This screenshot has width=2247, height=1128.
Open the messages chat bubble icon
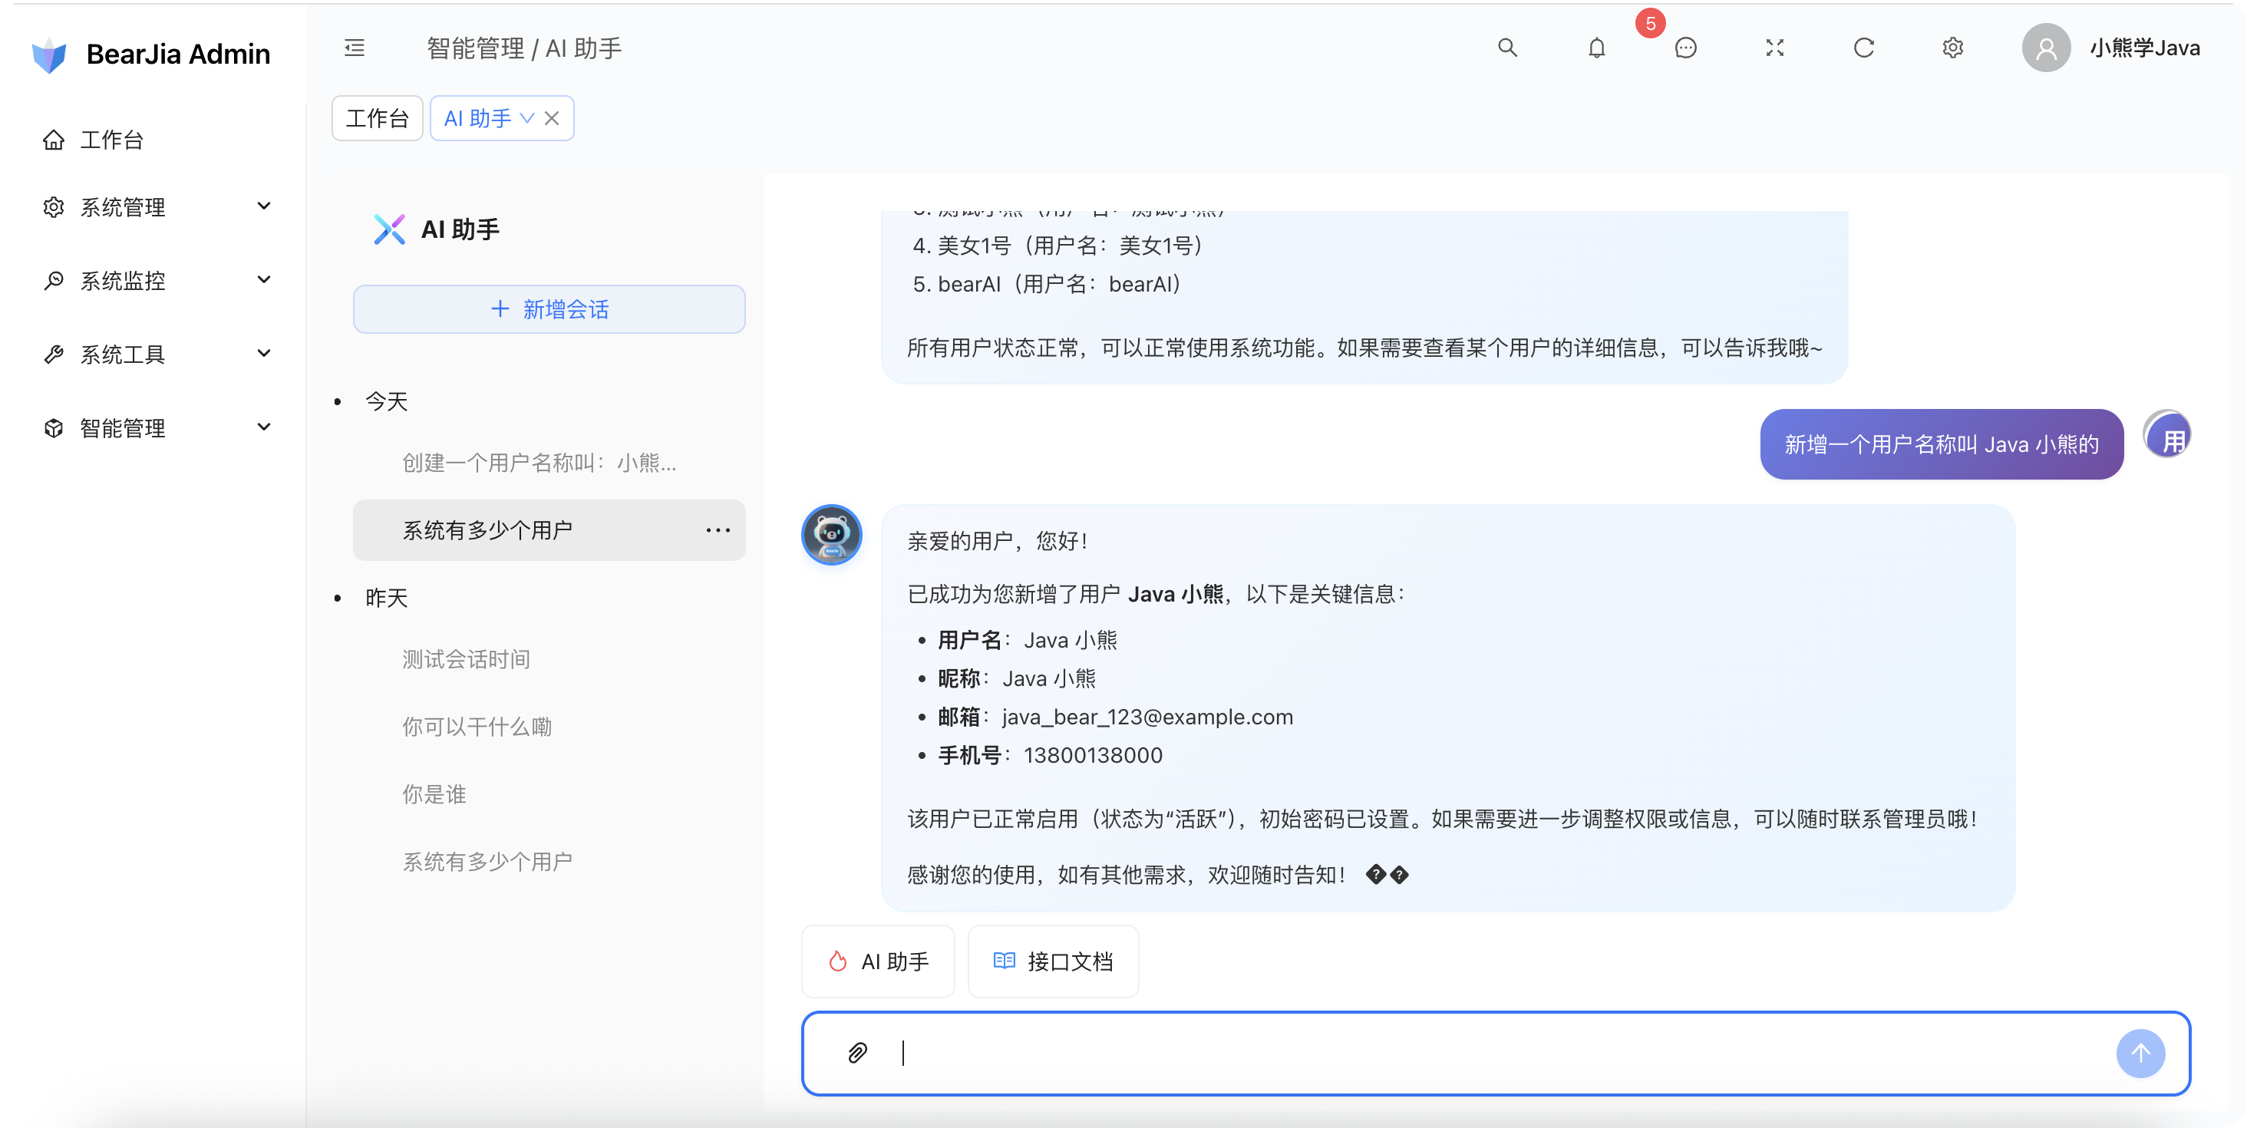(1685, 48)
